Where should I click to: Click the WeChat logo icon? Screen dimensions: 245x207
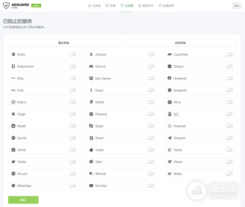[91, 174]
